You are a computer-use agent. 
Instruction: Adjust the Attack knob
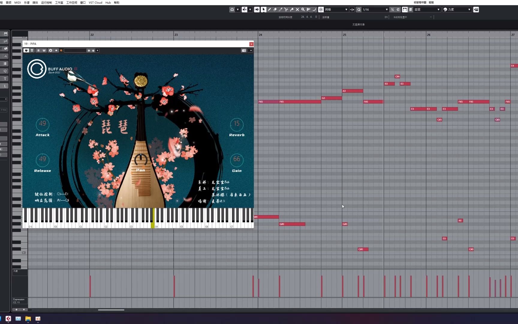[x=43, y=124]
